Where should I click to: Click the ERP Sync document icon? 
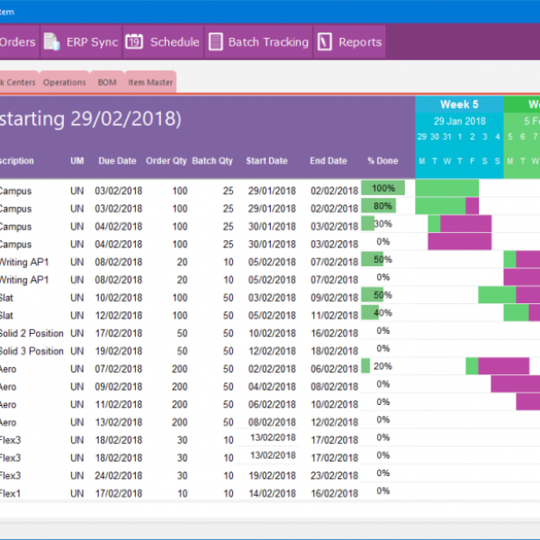tap(52, 42)
